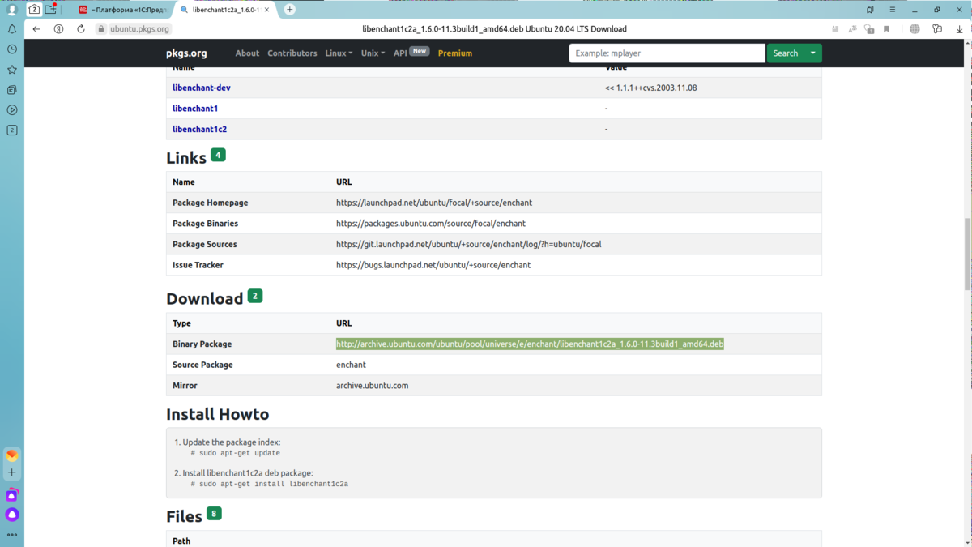Click the Links heading badge 4

[218, 155]
